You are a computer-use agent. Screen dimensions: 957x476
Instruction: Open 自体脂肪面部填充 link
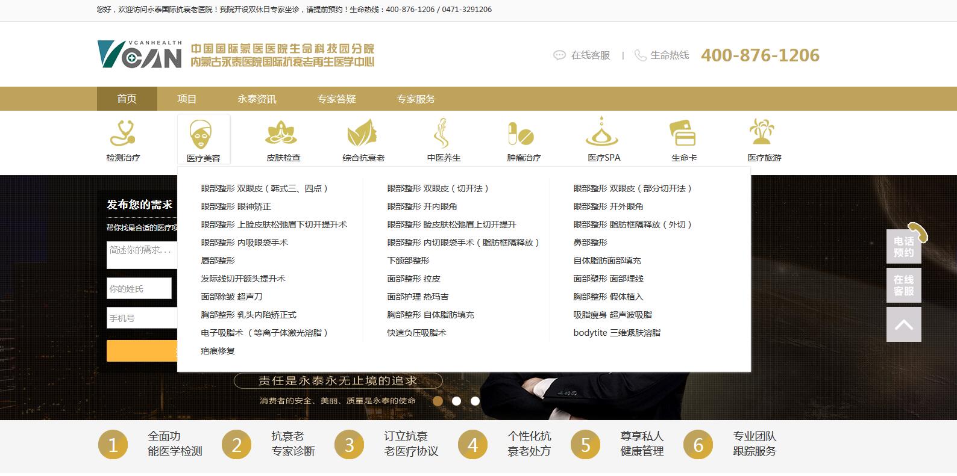point(607,261)
